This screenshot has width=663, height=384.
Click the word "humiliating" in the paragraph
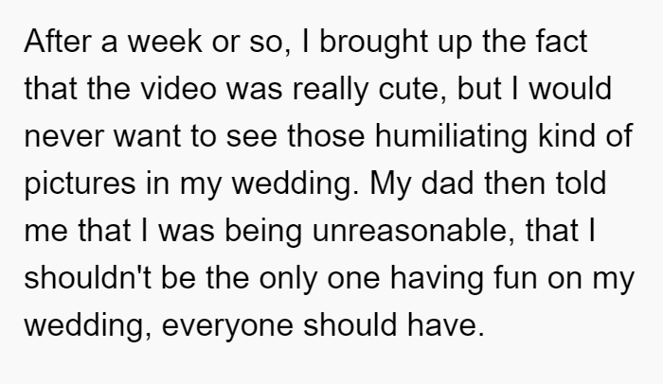pyautogui.click(x=452, y=137)
